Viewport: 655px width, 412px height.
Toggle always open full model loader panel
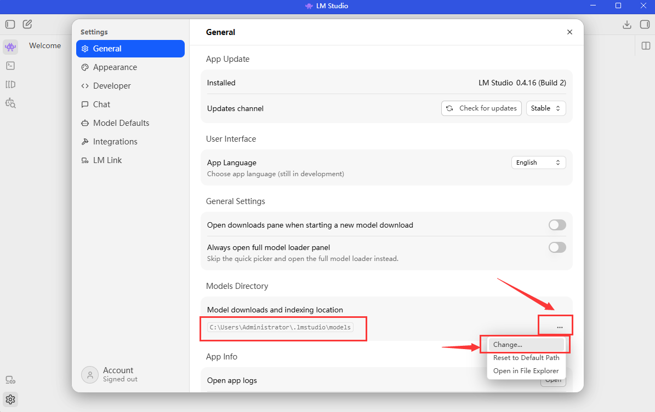pyautogui.click(x=557, y=248)
